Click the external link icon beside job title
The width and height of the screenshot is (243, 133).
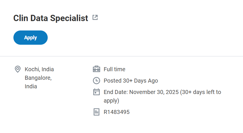(95, 18)
